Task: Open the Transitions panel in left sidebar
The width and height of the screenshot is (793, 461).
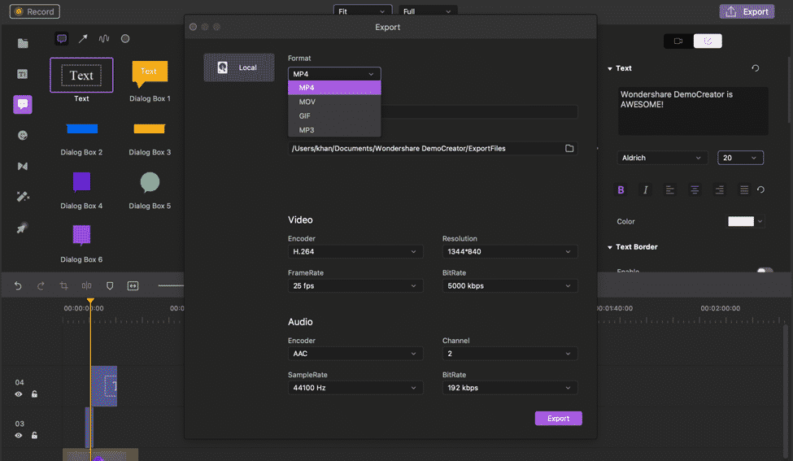Action: pyautogui.click(x=23, y=166)
